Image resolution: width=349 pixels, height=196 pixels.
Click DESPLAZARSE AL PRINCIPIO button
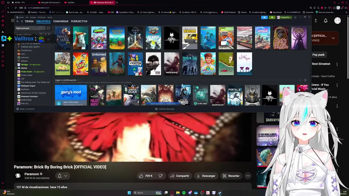163,104
